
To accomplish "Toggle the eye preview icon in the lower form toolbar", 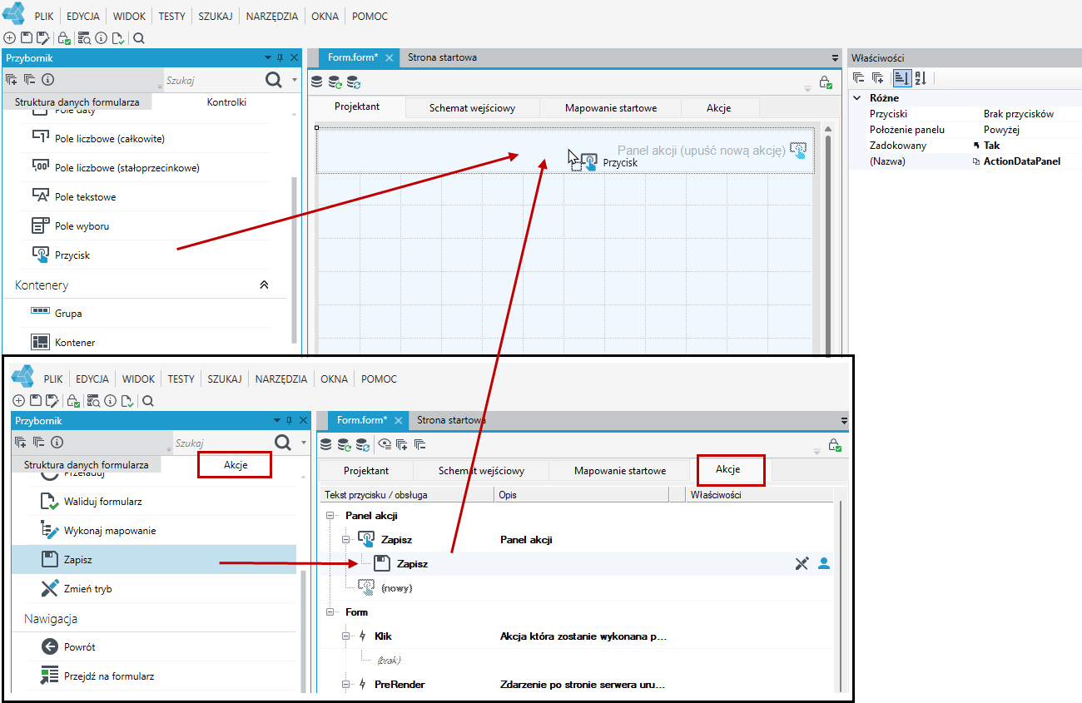I will [385, 443].
